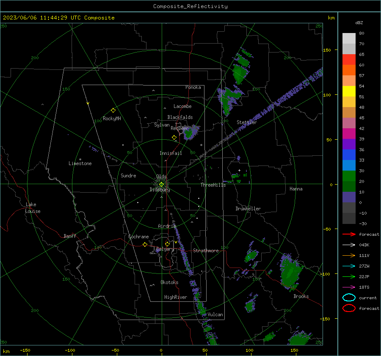This screenshot has width=381, height=356.
Task: Click the Calgary city label
Action: coord(165,249)
